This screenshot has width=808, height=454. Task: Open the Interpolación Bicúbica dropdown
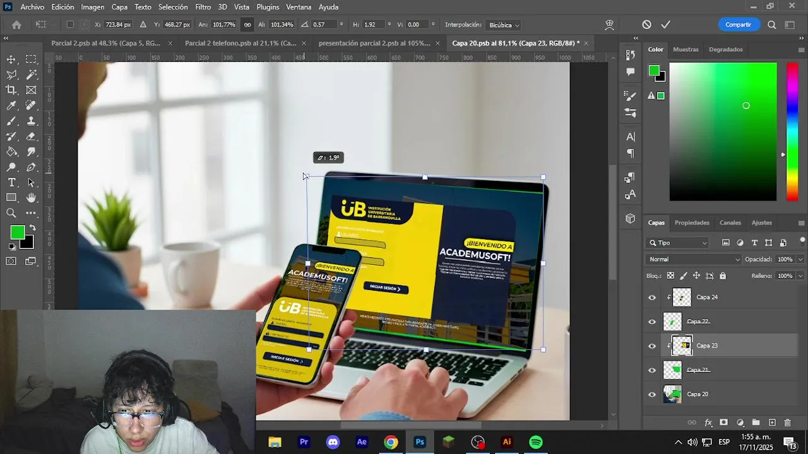click(504, 25)
